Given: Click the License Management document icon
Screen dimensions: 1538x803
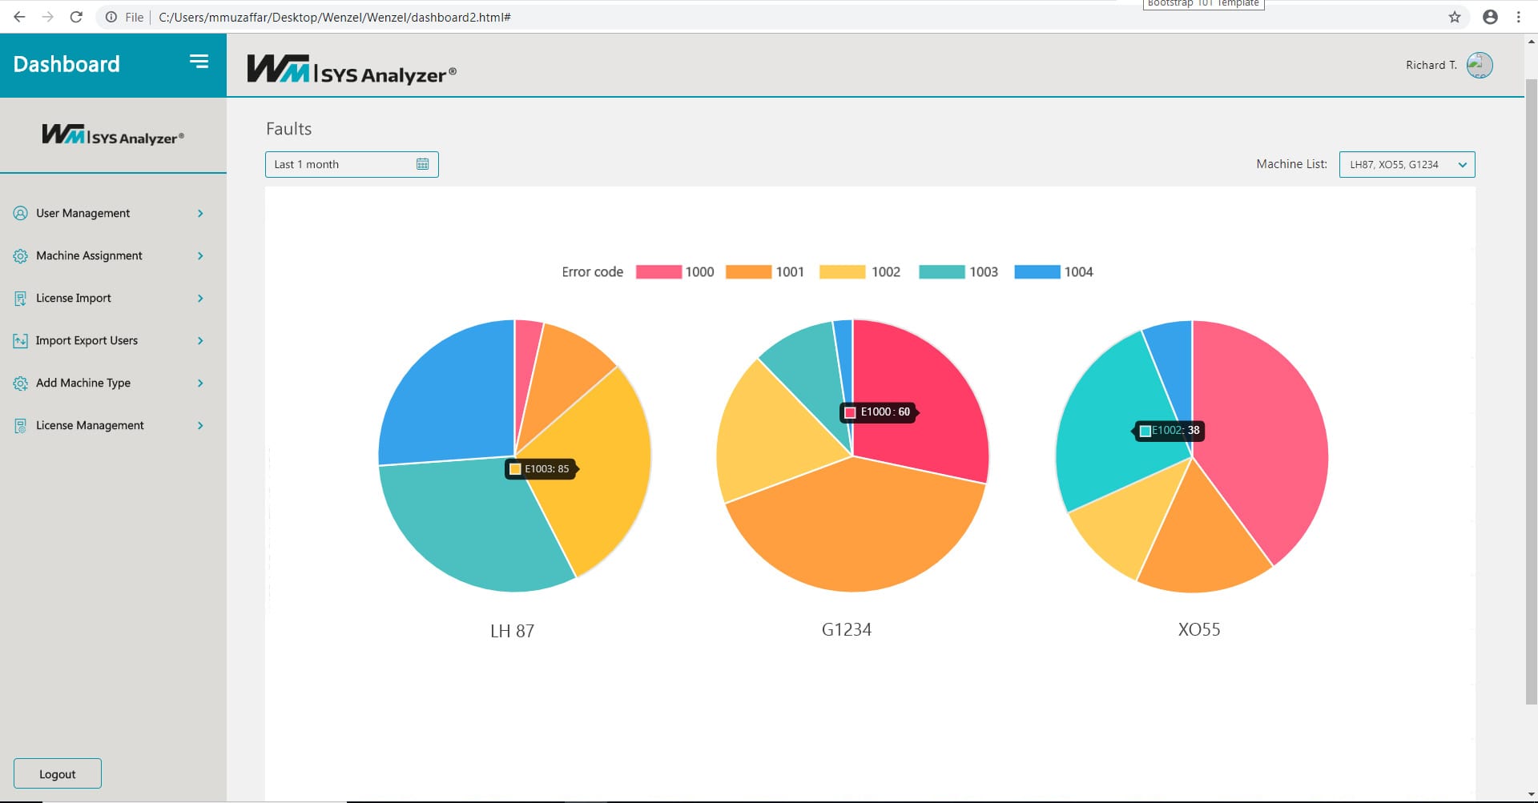Looking at the screenshot, I should [x=21, y=426].
